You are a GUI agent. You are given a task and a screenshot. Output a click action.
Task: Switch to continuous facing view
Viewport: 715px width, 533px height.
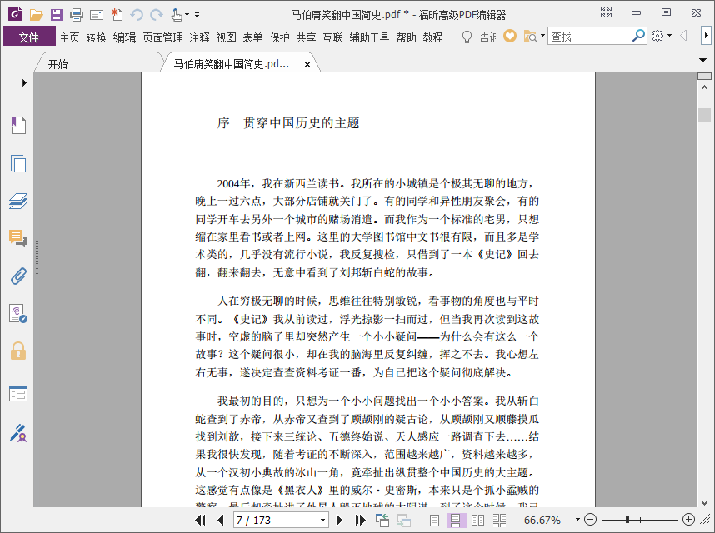pos(499,520)
